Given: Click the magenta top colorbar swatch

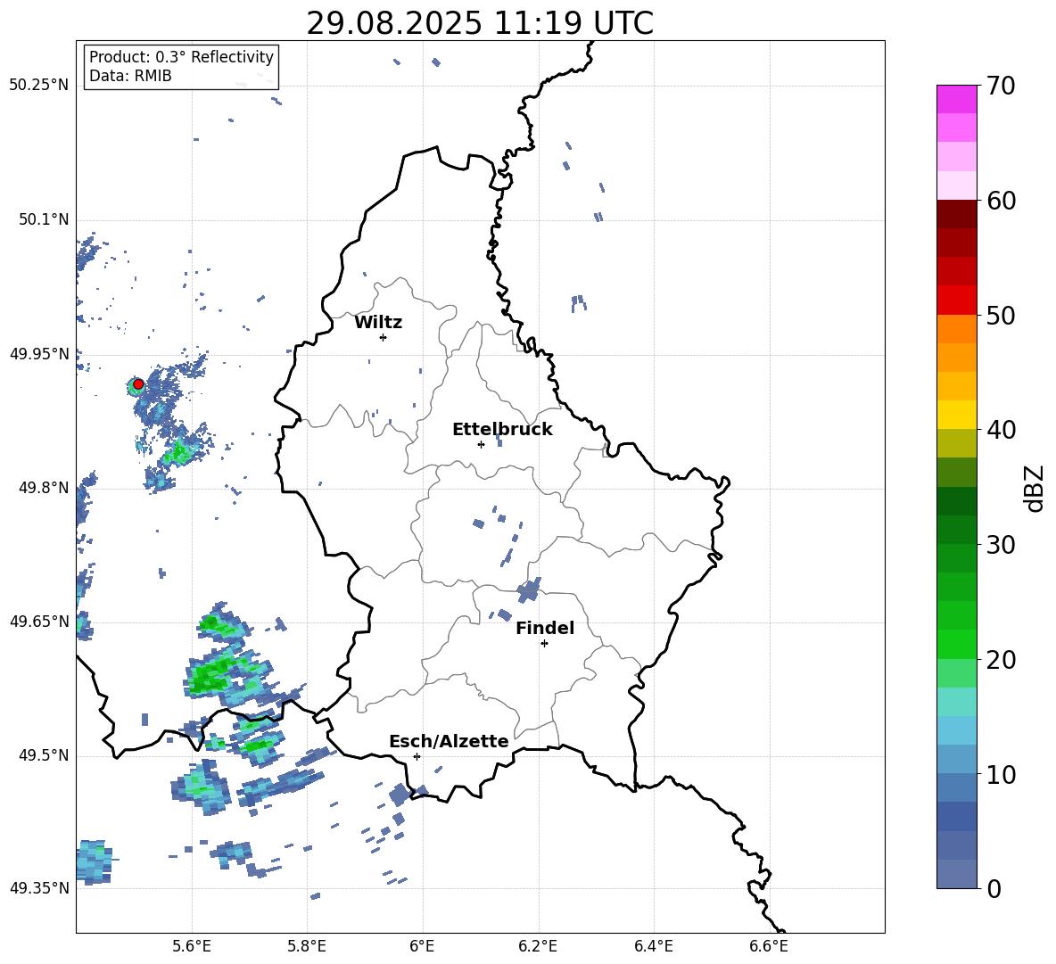Looking at the screenshot, I should pos(956,100).
